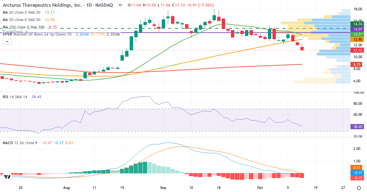
Task: Click the market status pill beside NASDAQ
Action: 120,5
